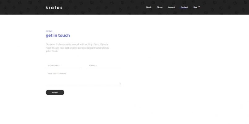The height and width of the screenshot is (124, 249).
Task: Click paragraph line starting 'ready to start'
Action: (x=77, y=48)
